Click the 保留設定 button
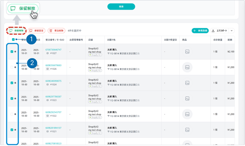The height and width of the screenshot is (146, 245). click(37, 30)
